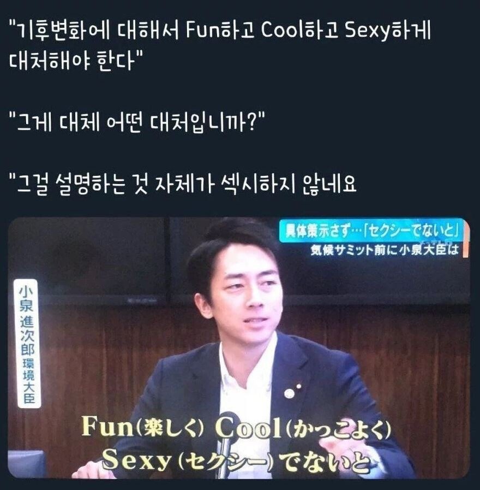The image size is (480, 490).
Task: Click the embedded TV news screenshot image
Action: tap(239, 348)
